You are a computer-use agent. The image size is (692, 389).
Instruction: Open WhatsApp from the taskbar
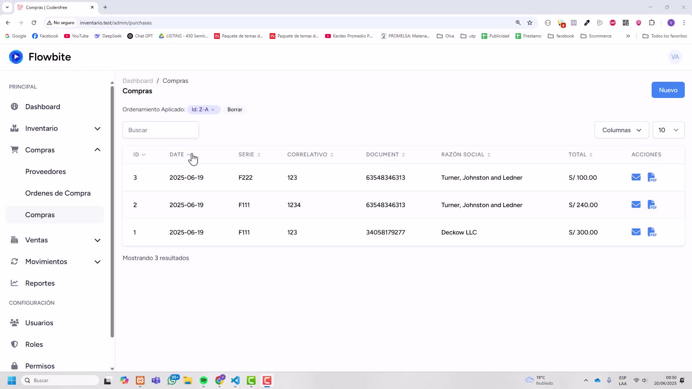click(172, 380)
